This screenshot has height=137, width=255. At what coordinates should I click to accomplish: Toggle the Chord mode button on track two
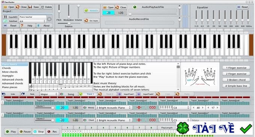point(89,120)
